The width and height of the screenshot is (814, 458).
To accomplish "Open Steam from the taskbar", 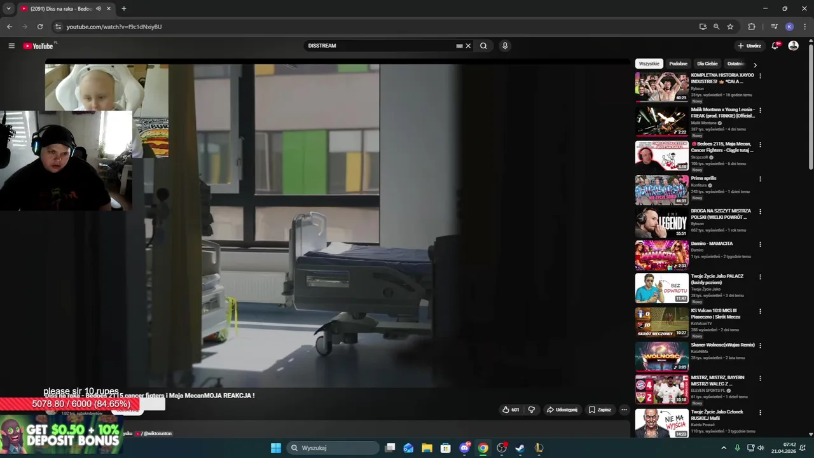I will 520,448.
